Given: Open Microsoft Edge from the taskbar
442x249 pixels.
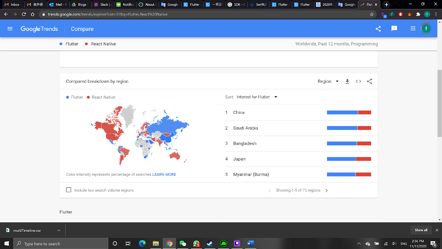Looking at the screenshot, I should (x=142, y=243).
